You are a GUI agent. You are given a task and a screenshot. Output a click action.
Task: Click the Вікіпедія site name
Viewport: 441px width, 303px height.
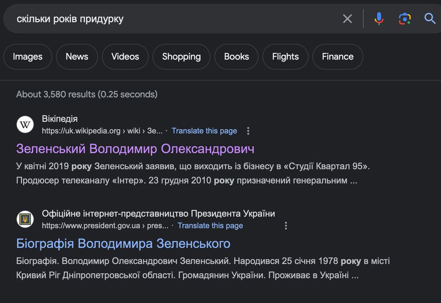pyautogui.click(x=60, y=119)
